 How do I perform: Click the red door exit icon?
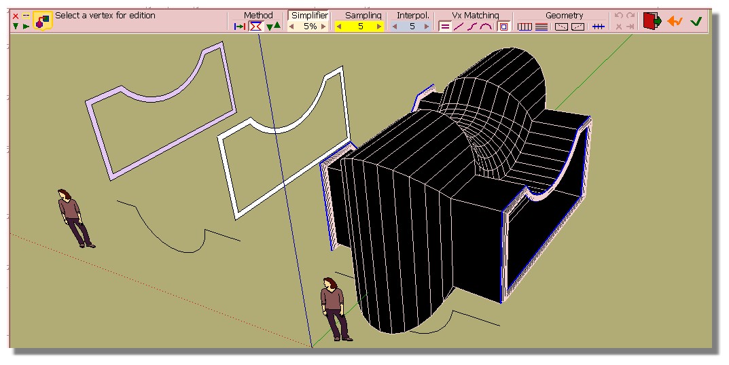pos(652,21)
